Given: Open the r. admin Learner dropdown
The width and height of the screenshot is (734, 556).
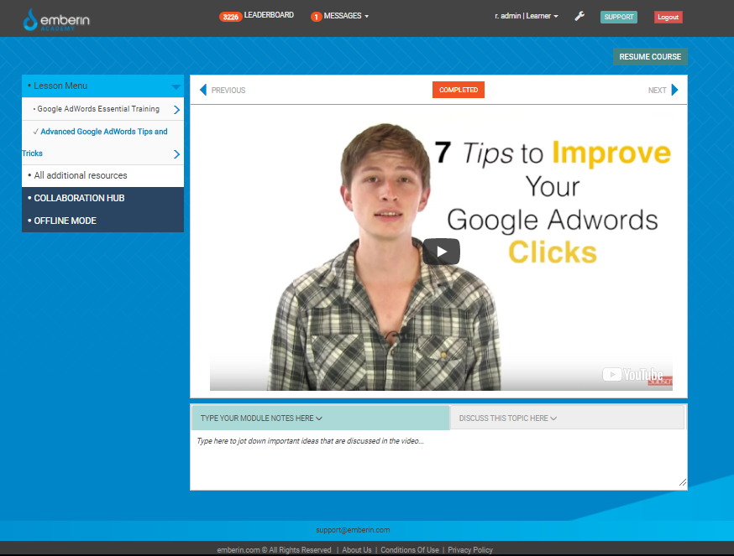Looking at the screenshot, I should tap(527, 17).
